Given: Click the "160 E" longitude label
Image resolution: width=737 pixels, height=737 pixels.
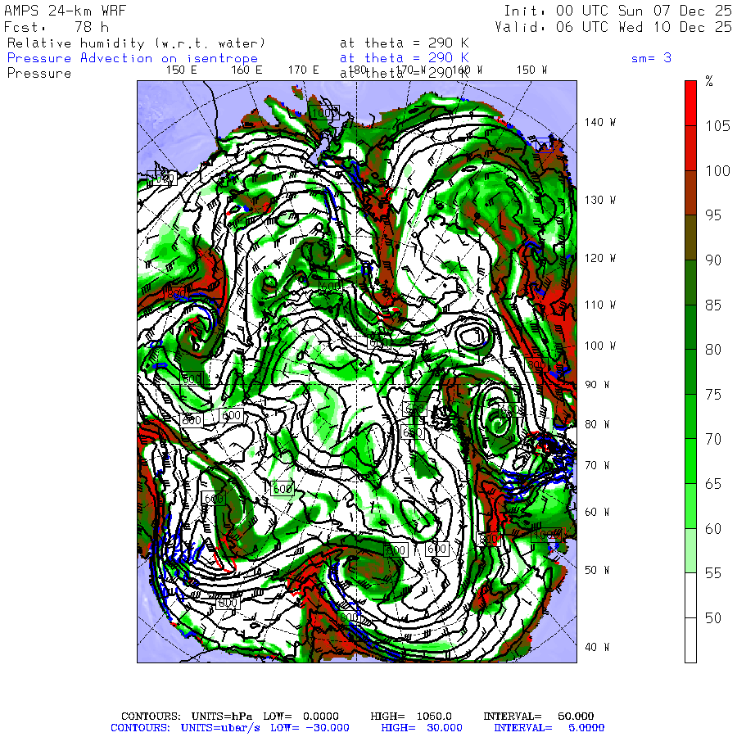Looking at the screenshot, I should [x=246, y=70].
